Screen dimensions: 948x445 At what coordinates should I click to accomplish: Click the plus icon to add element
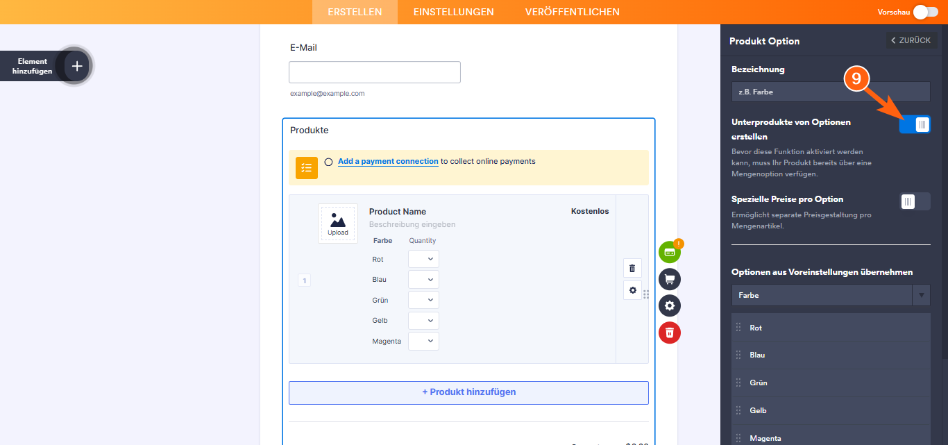77,66
